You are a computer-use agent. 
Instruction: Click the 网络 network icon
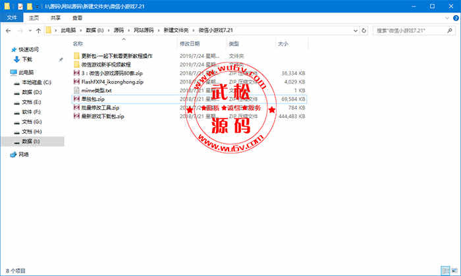[13, 155]
